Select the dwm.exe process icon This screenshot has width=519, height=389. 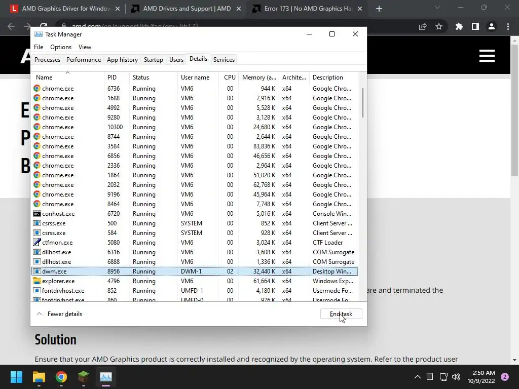click(36, 271)
